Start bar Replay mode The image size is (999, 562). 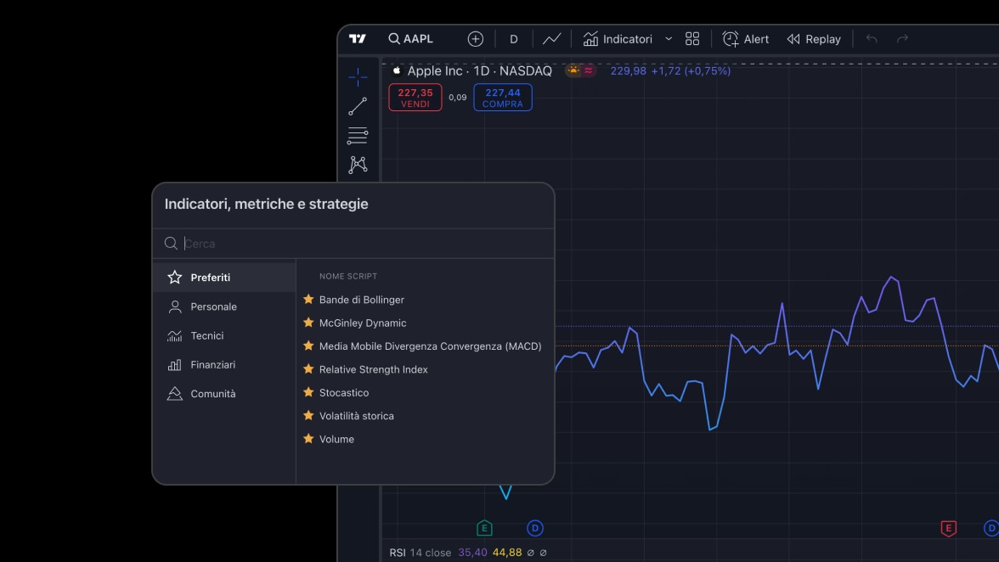pos(813,38)
